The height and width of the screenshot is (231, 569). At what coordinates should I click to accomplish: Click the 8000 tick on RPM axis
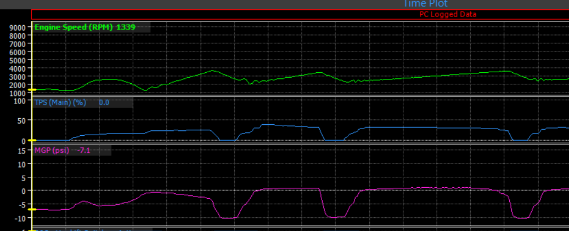[18, 36]
